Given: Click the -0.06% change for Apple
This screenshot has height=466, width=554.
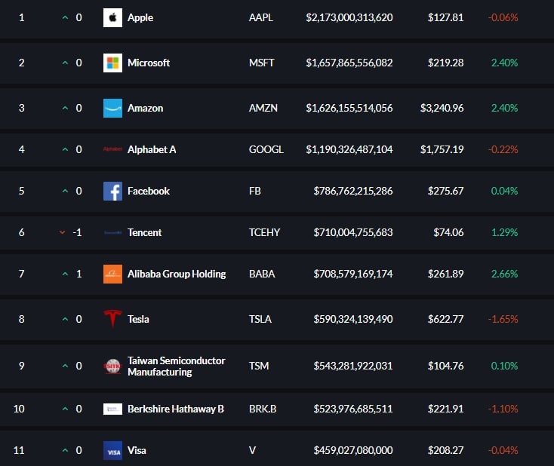Looking at the screenshot, I should pos(503,17).
